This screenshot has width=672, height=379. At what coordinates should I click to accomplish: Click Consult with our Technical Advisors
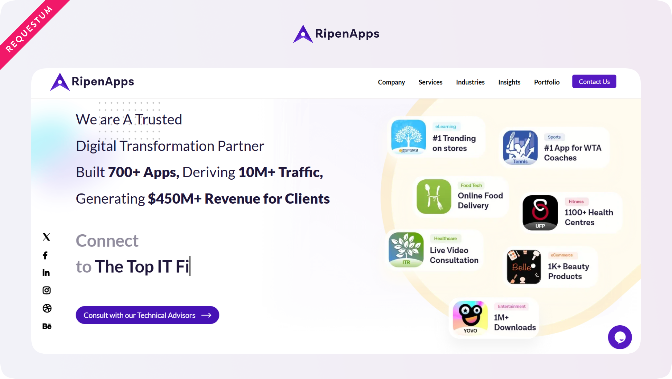147,315
